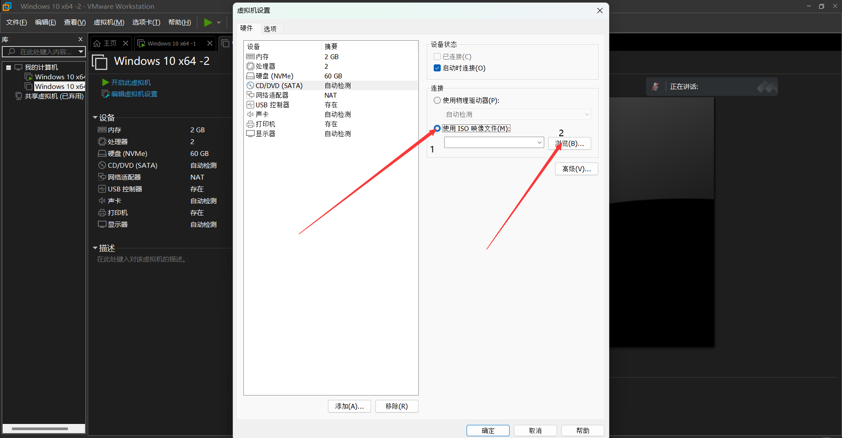Open the 自动检测 physical drive dropdown
The height and width of the screenshot is (438, 842).
(518, 114)
